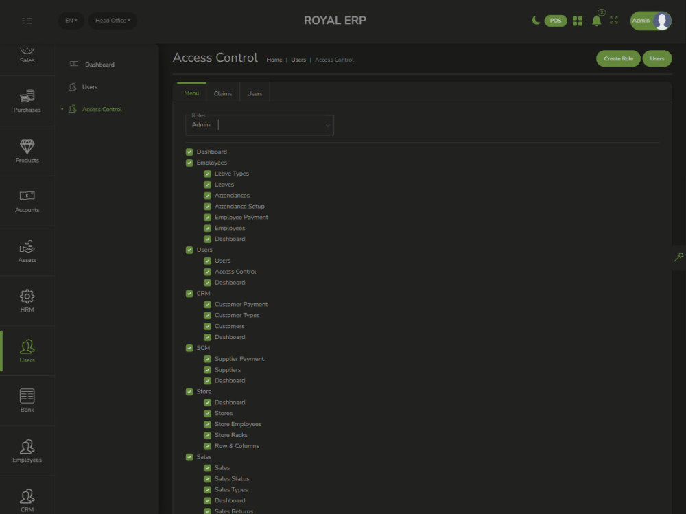Uncheck Customer Types permission
The image size is (686, 514).
[x=208, y=316]
